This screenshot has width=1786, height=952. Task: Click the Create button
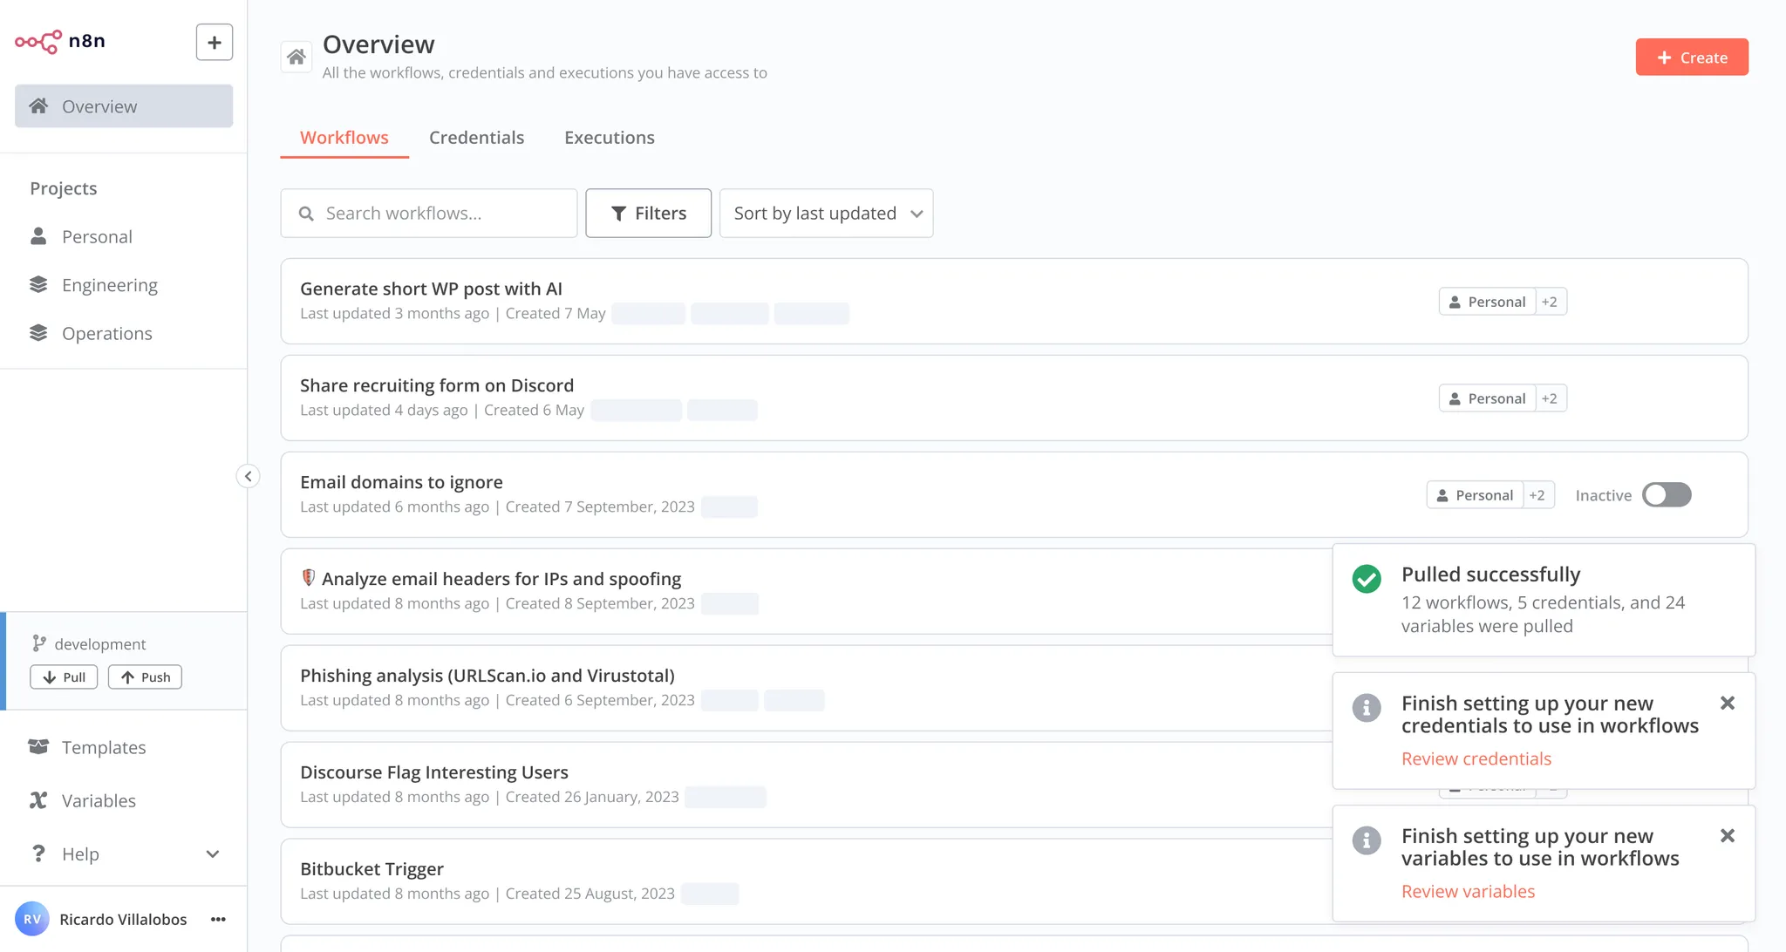coord(1691,57)
